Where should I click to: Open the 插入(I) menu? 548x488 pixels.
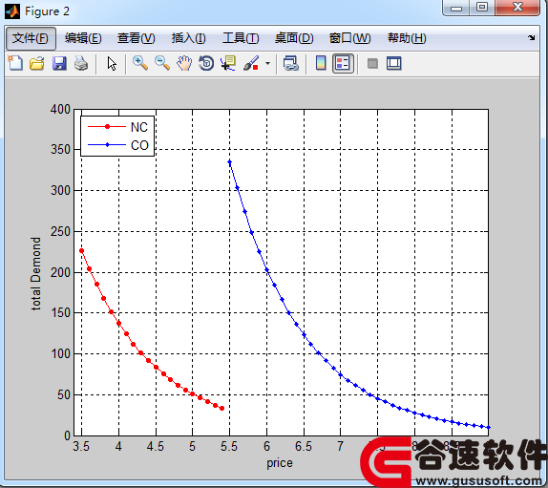(x=189, y=38)
